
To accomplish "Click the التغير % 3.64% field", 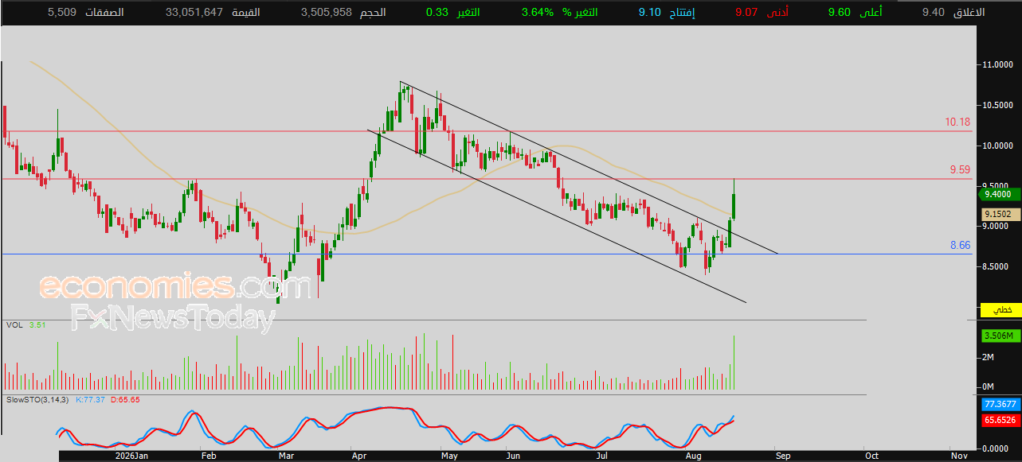I will (559, 12).
